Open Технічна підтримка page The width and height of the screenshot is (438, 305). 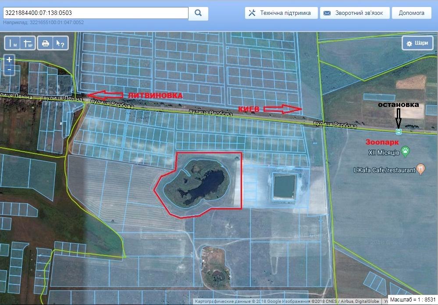pos(280,13)
